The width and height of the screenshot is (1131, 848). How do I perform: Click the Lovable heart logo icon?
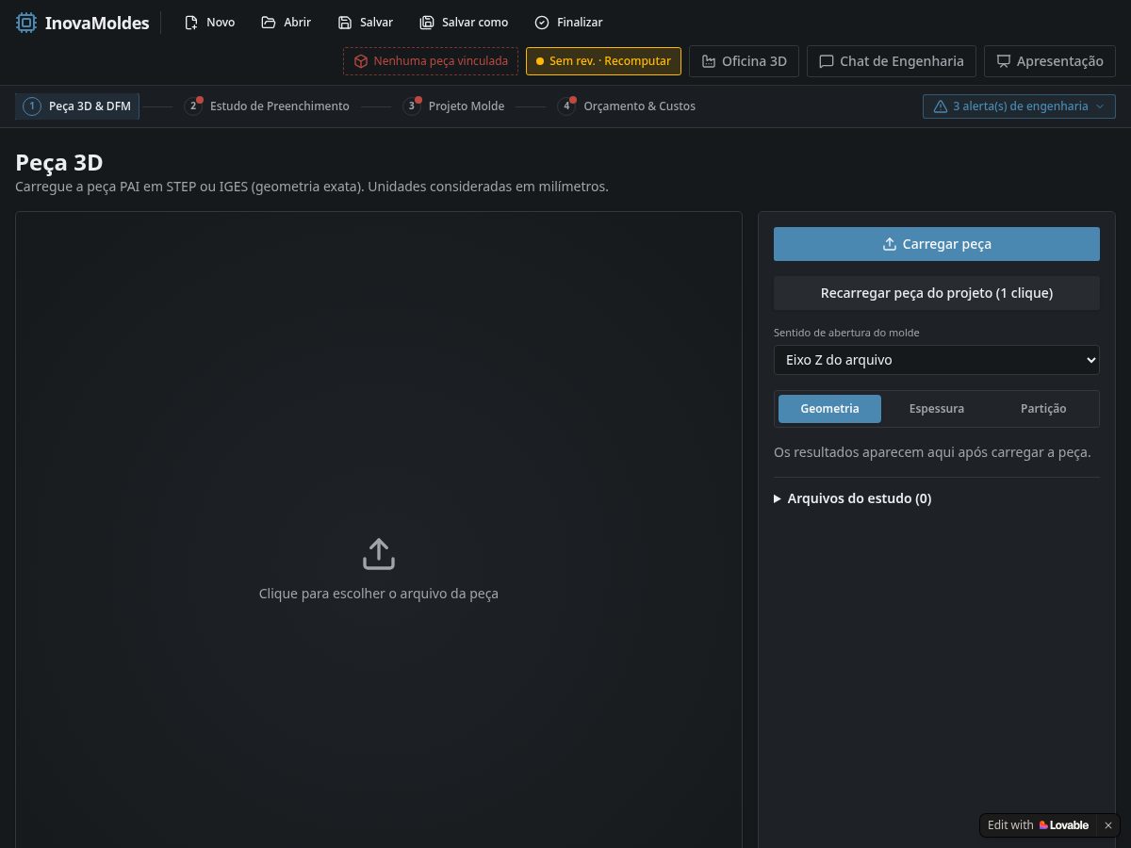1043,825
